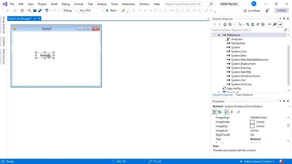Switch to the Team Explorer tab
This screenshot has width=292, height=164.
click(244, 95)
